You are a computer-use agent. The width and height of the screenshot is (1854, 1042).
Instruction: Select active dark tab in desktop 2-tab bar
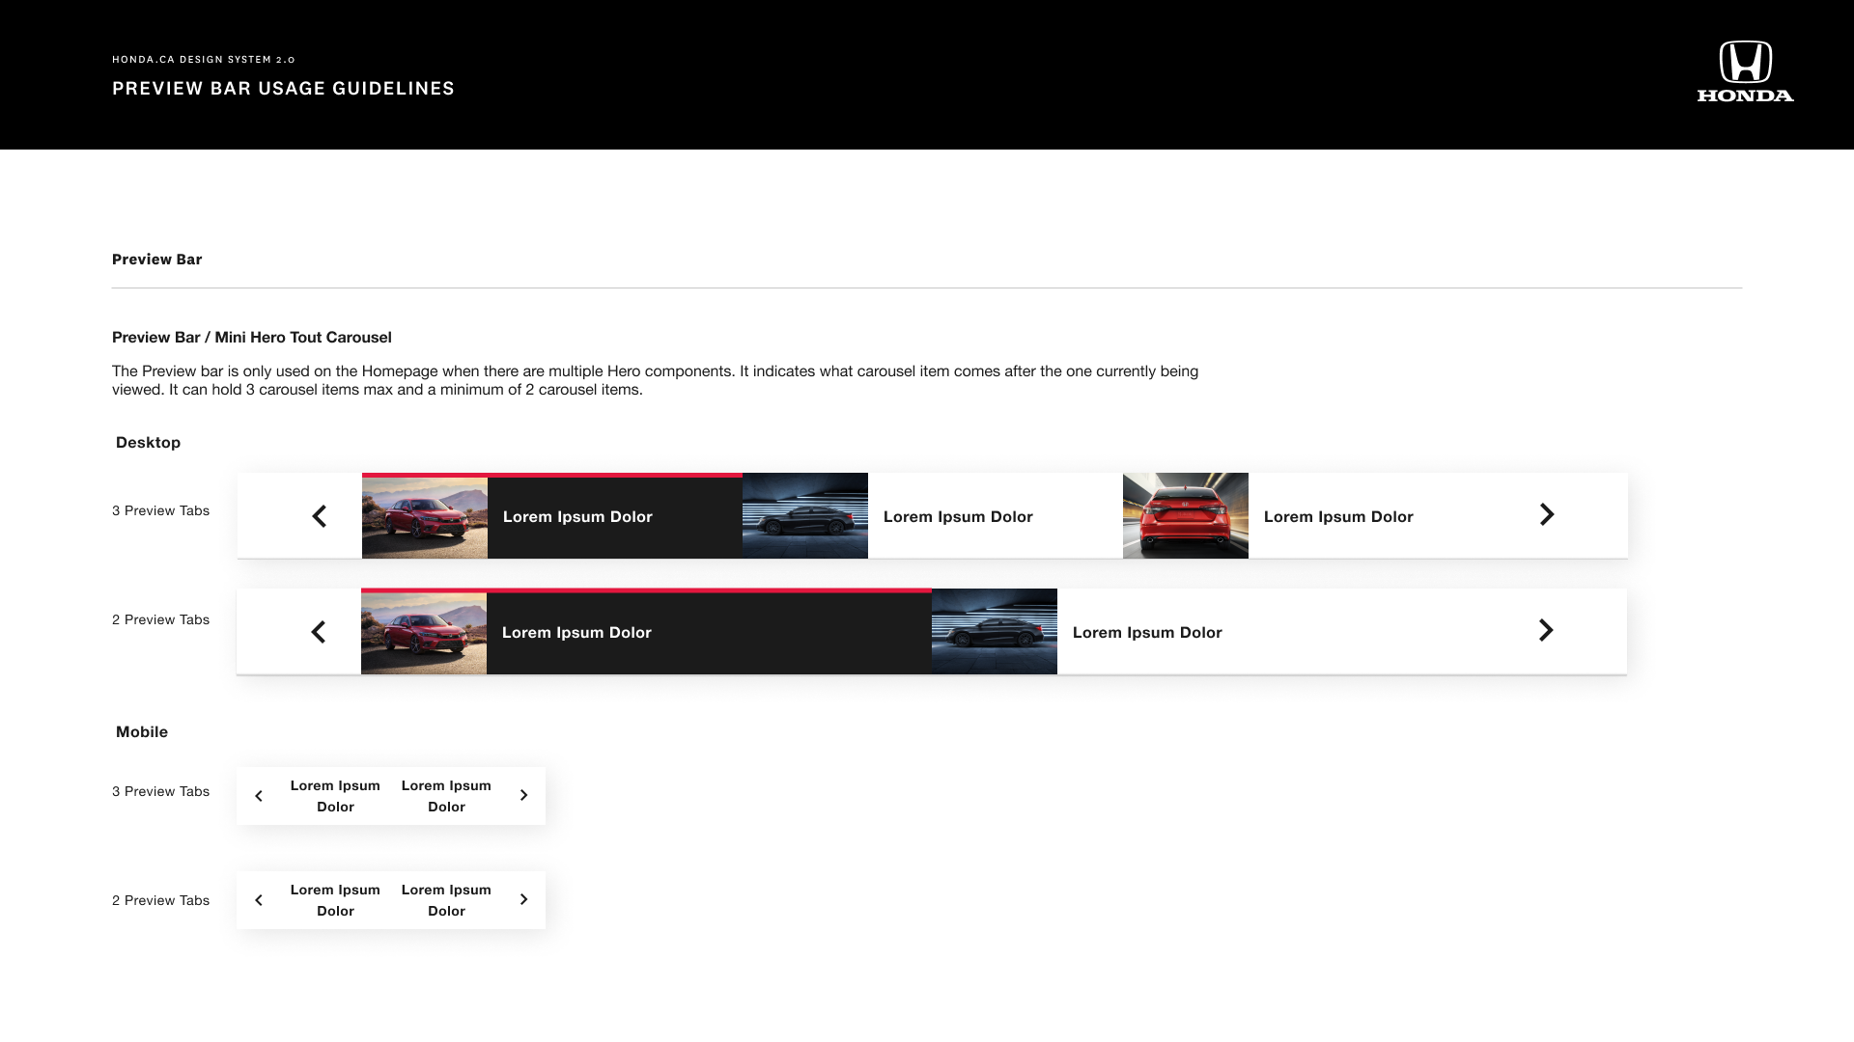[x=646, y=631]
